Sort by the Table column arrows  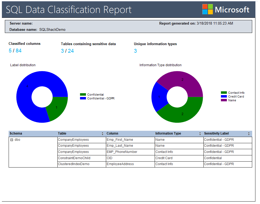pos(102,134)
